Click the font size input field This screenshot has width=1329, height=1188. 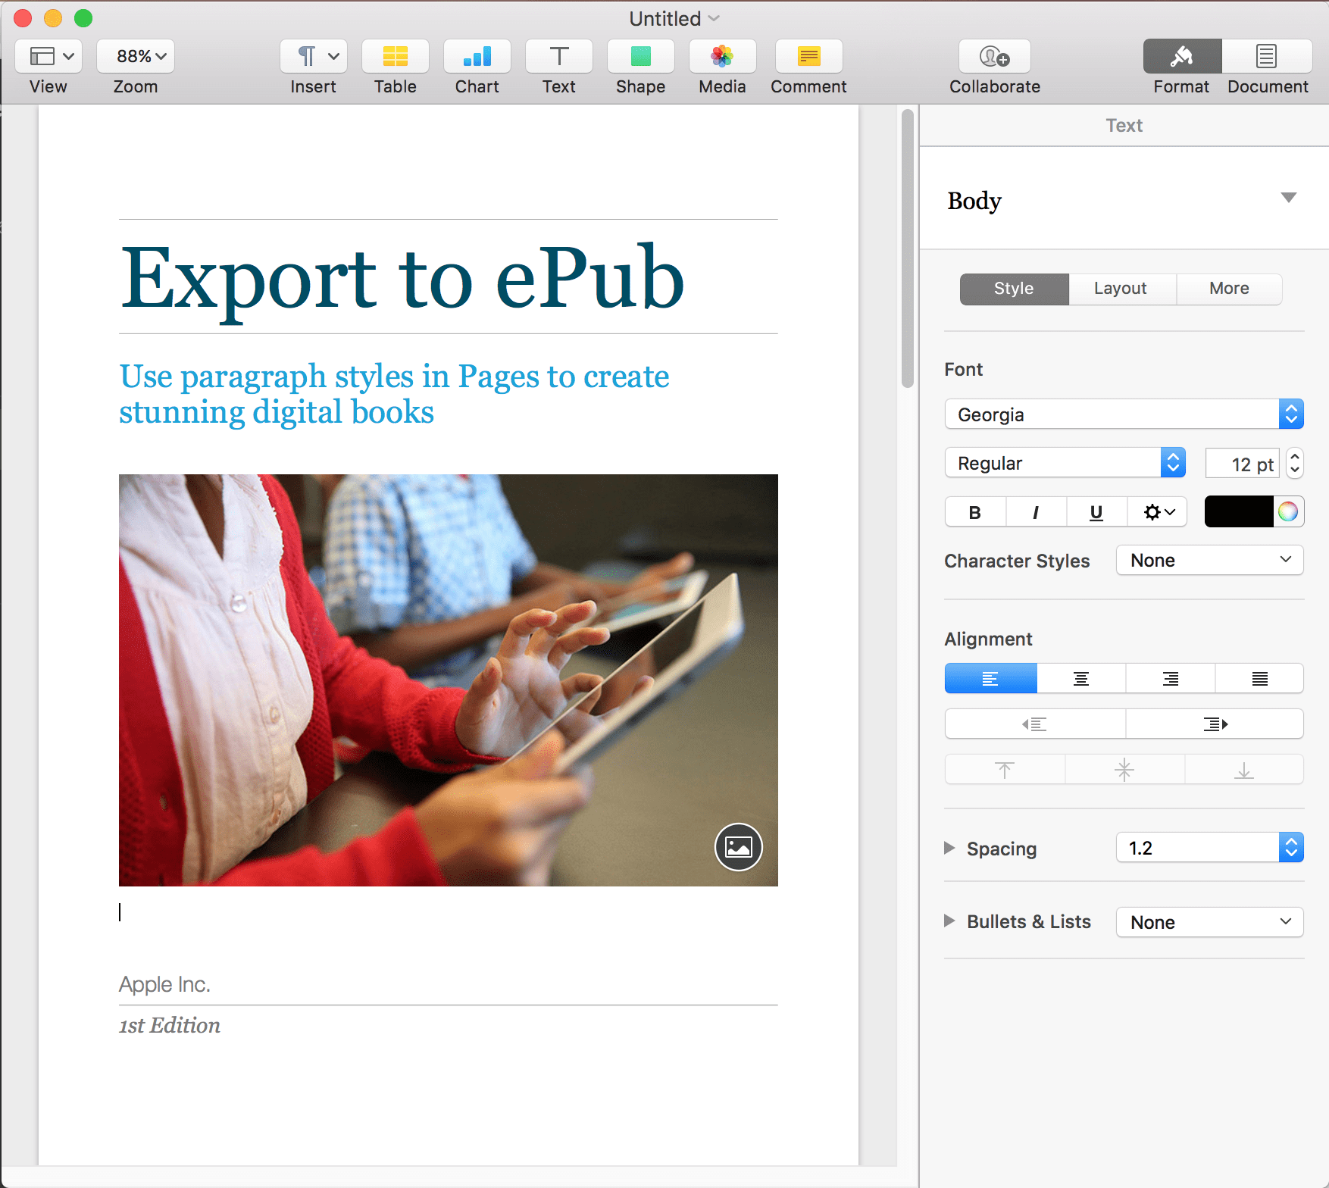pyautogui.click(x=1243, y=463)
